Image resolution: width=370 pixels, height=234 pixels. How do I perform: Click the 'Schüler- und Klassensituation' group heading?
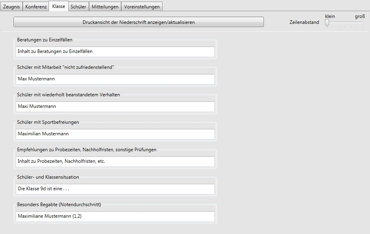(48, 177)
